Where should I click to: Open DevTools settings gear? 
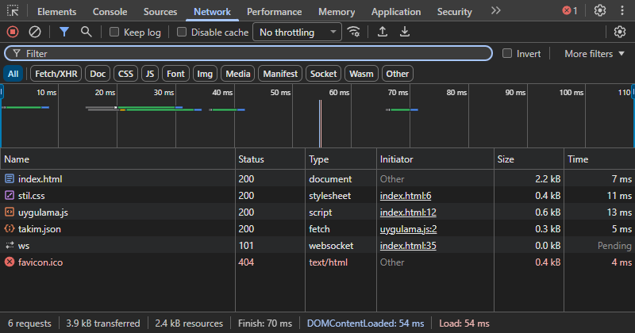tap(600, 10)
